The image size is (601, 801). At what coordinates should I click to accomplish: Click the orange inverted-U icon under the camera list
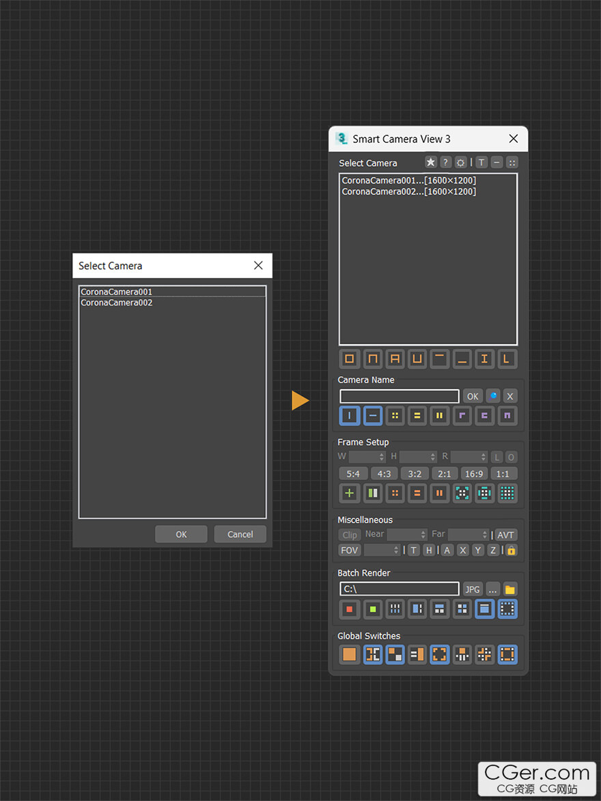point(373,359)
